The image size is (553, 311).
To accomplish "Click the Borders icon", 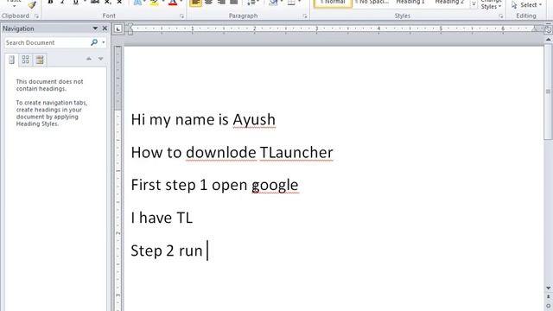I will pos(291,3).
